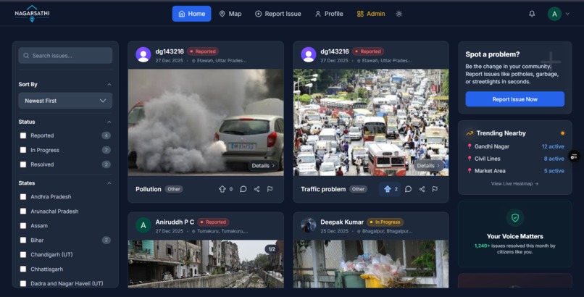Open the car smoke pollution photo
Image resolution: width=584 pixels, height=297 pixels.
(x=206, y=122)
